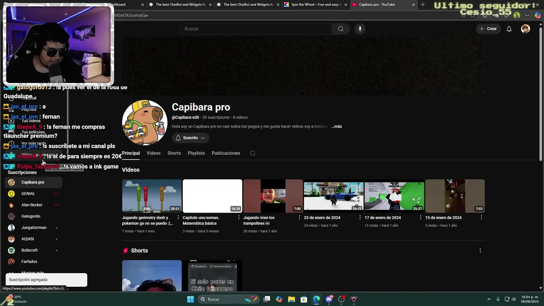
Task: Click the search magnifier button
Action: (340, 29)
